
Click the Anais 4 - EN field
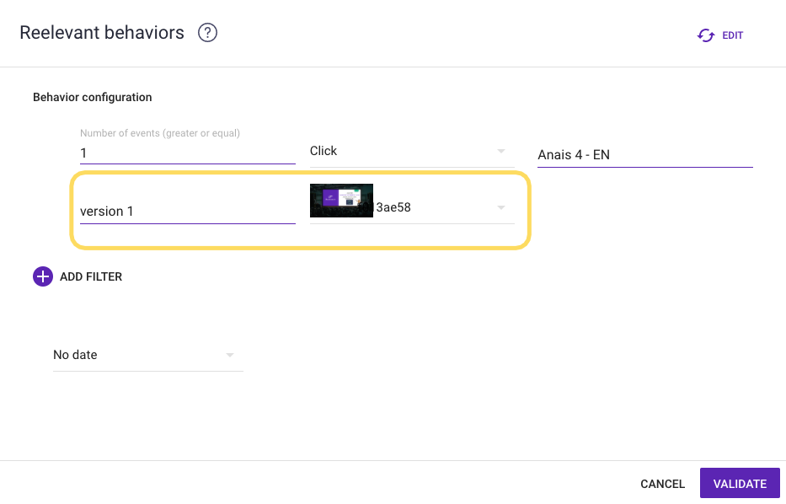tap(644, 155)
